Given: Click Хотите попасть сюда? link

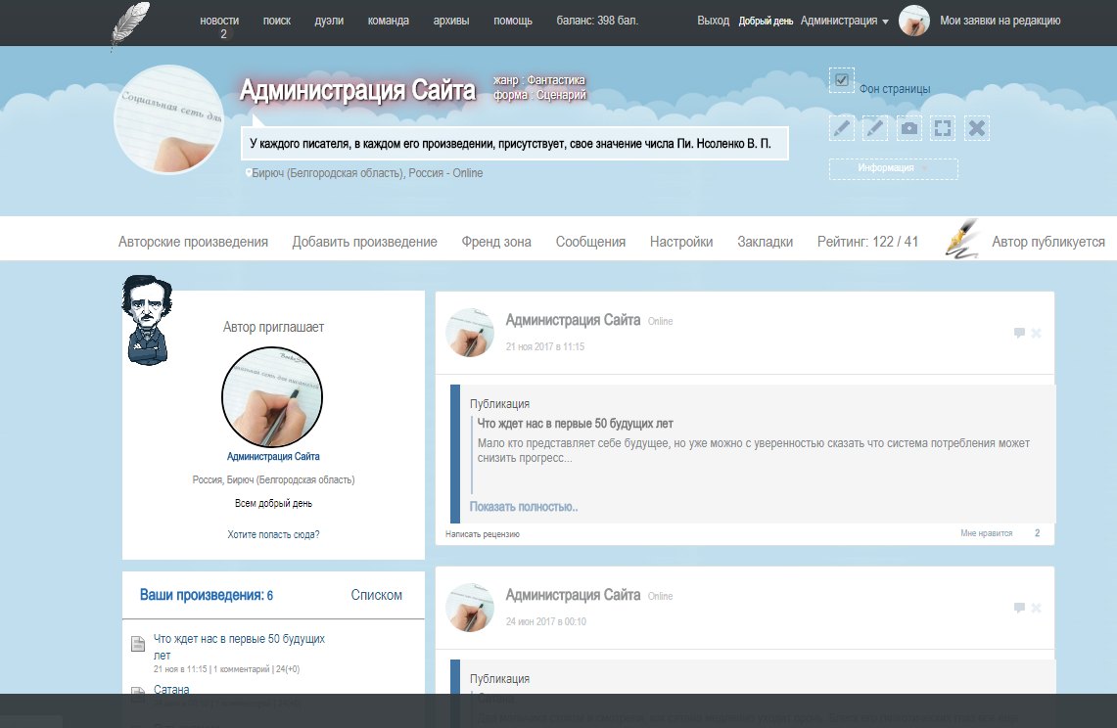Looking at the screenshot, I should coord(273,534).
